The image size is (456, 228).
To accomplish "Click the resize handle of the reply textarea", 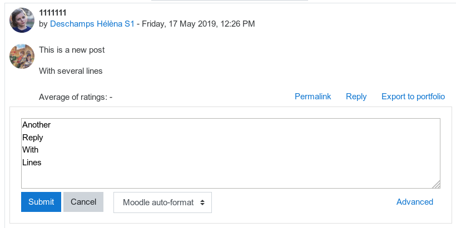I will pos(437,185).
